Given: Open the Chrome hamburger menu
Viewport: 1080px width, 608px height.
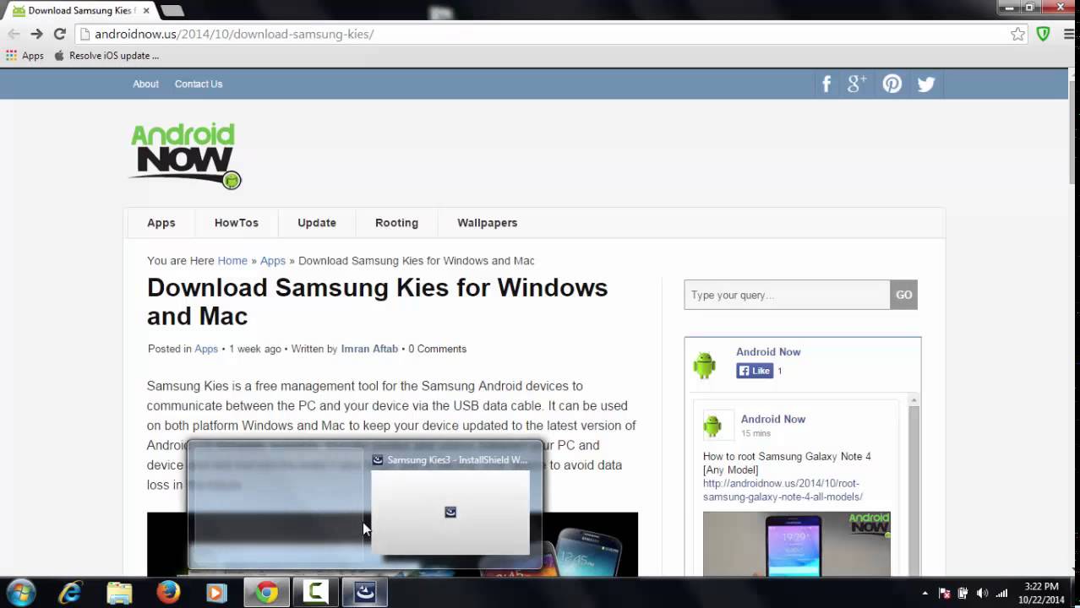Looking at the screenshot, I should coord(1067,34).
